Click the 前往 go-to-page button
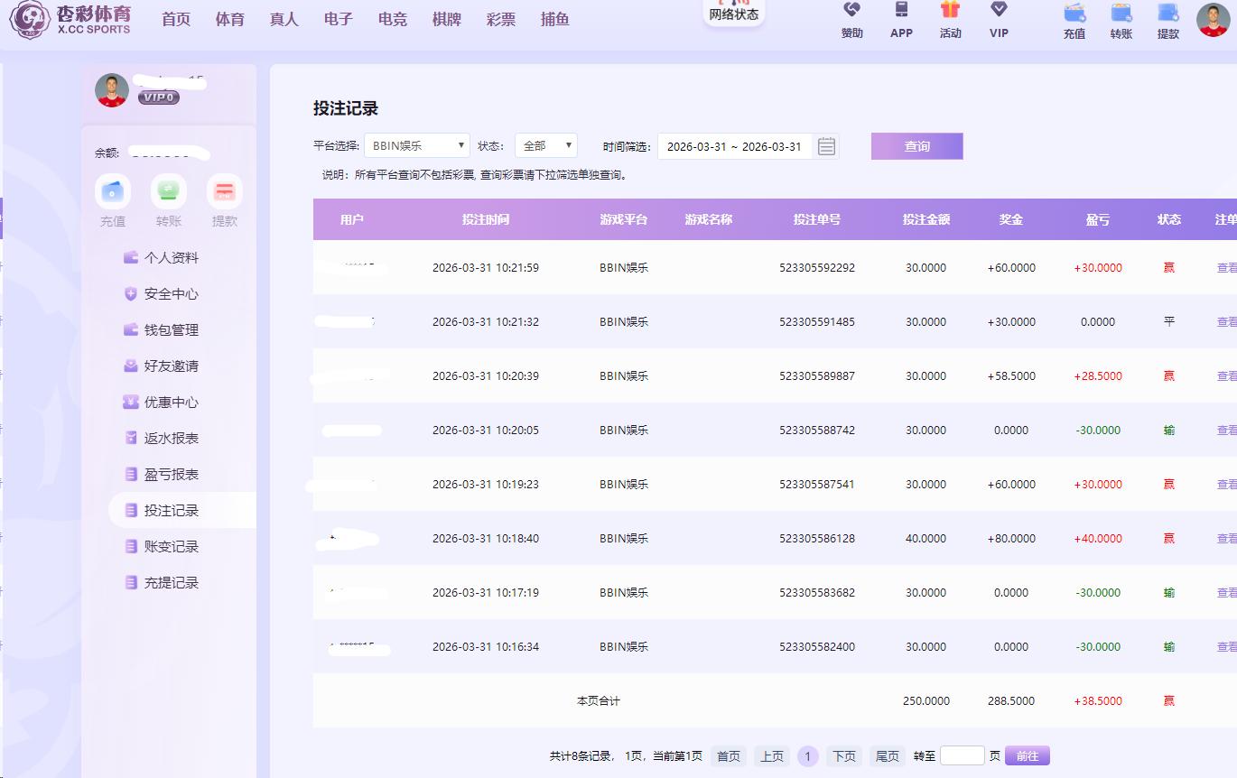This screenshot has height=778, width=1237. point(1027,756)
